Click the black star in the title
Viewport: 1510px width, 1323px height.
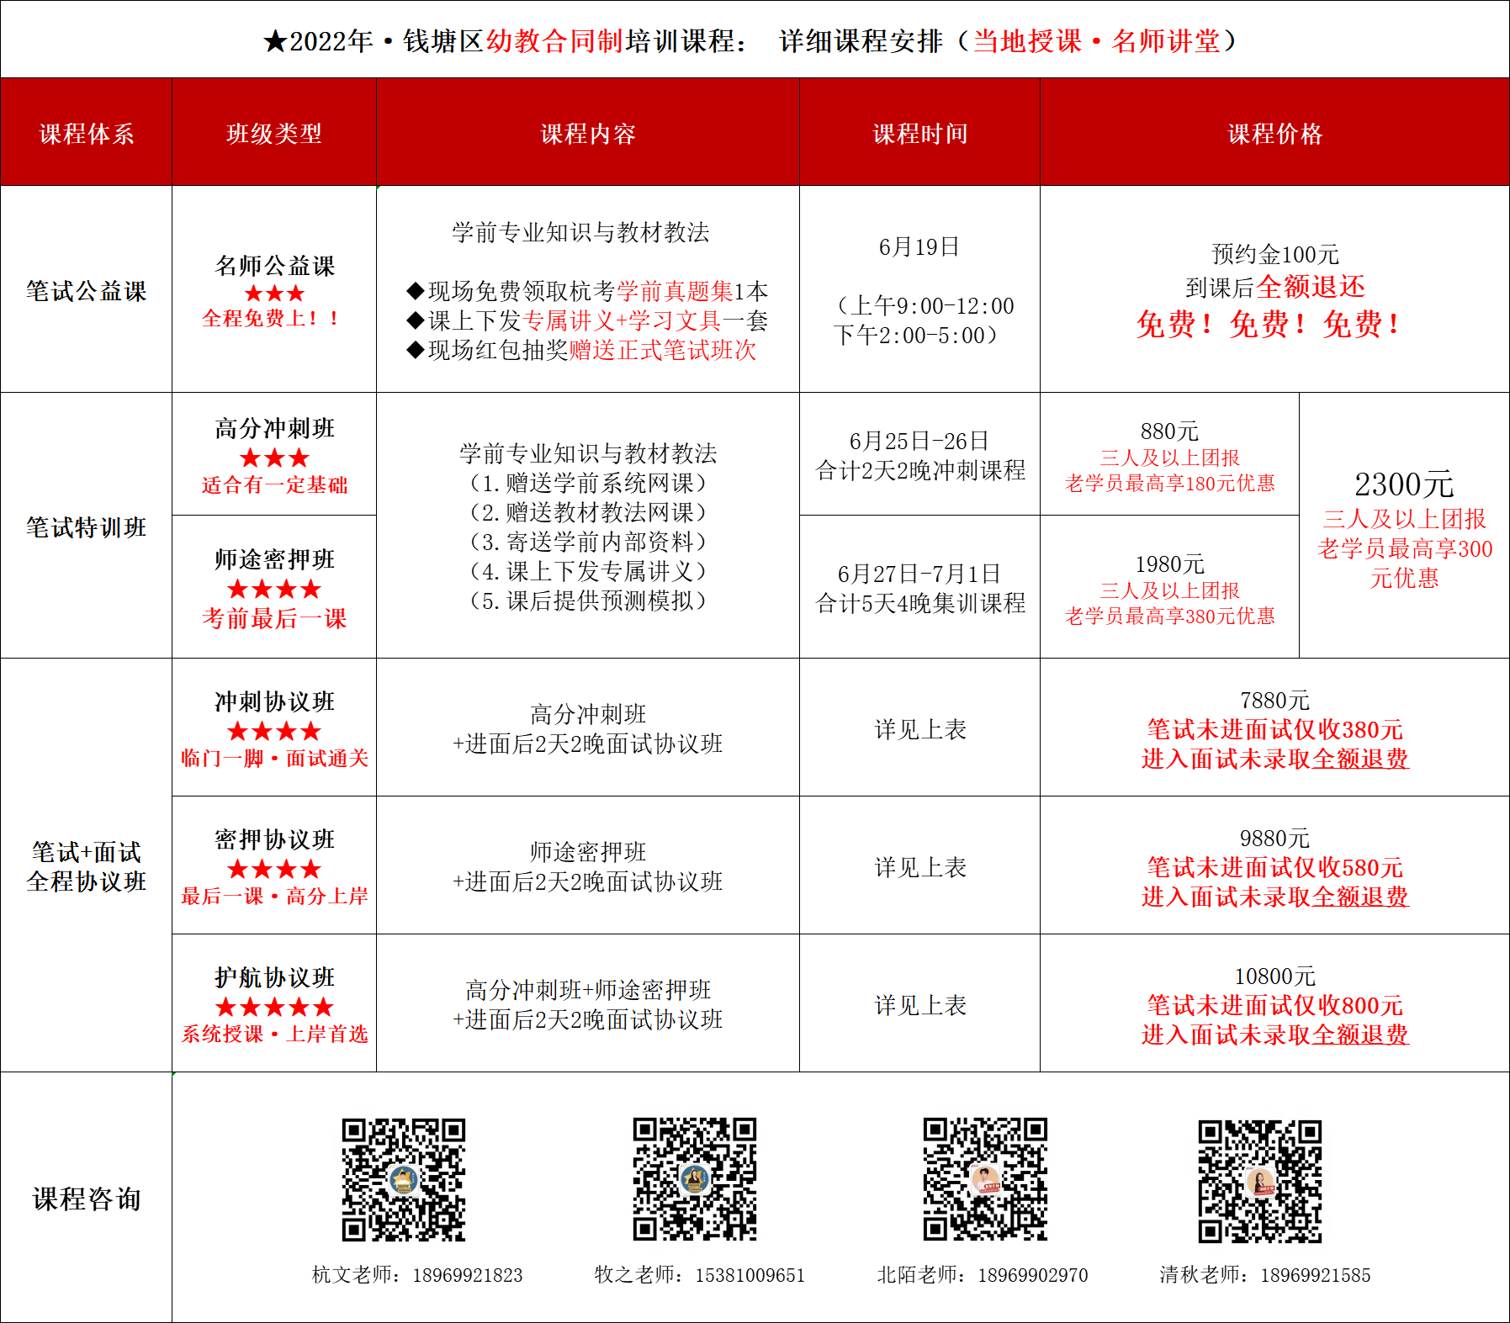275,41
